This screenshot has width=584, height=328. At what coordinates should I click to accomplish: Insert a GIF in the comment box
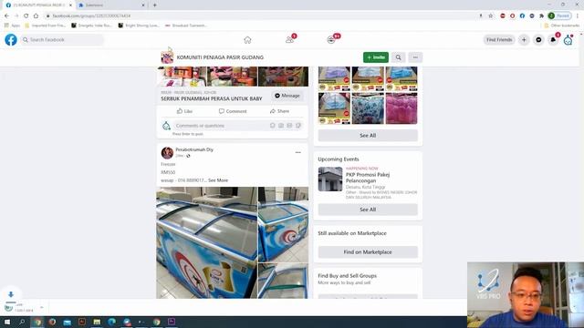(x=289, y=126)
